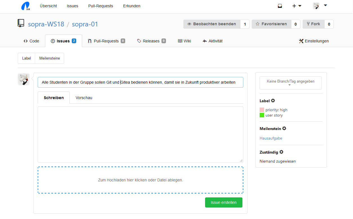Expand the plus create-new dropdown
The height and width of the screenshot is (219, 353).
[x=297, y=6]
